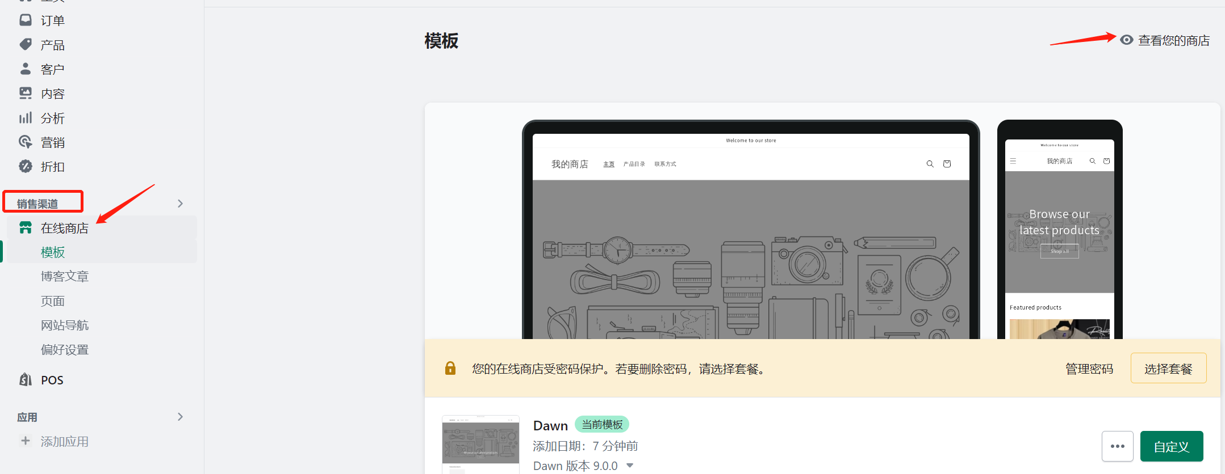The image size is (1225, 474).
Task: Click the Dawn theme thumbnail preview
Action: pos(480,444)
